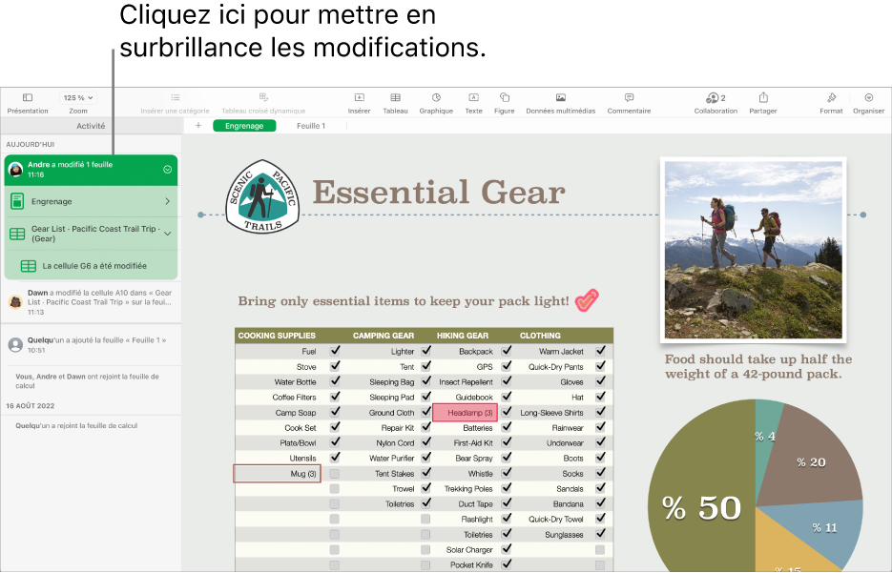Viewport: 892px width, 573px height.
Task: Add a comment with Commentaire icon
Action: (x=629, y=98)
